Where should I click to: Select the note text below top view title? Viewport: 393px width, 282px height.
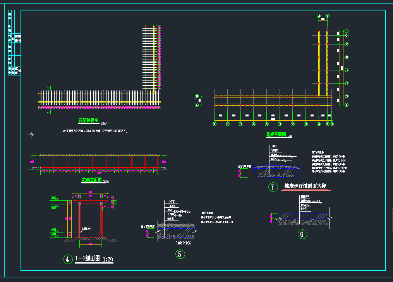point(94,132)
